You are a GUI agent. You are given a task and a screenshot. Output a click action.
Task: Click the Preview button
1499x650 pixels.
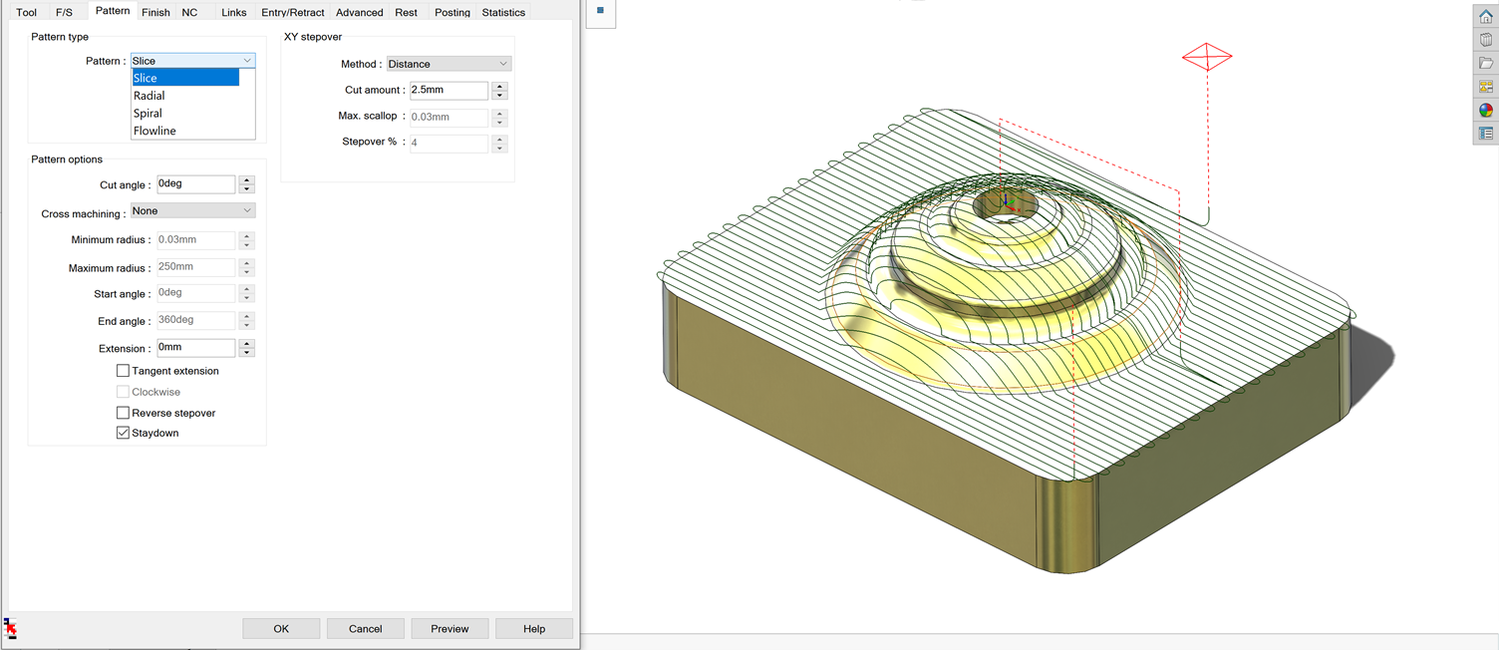[x=450, y=628]
